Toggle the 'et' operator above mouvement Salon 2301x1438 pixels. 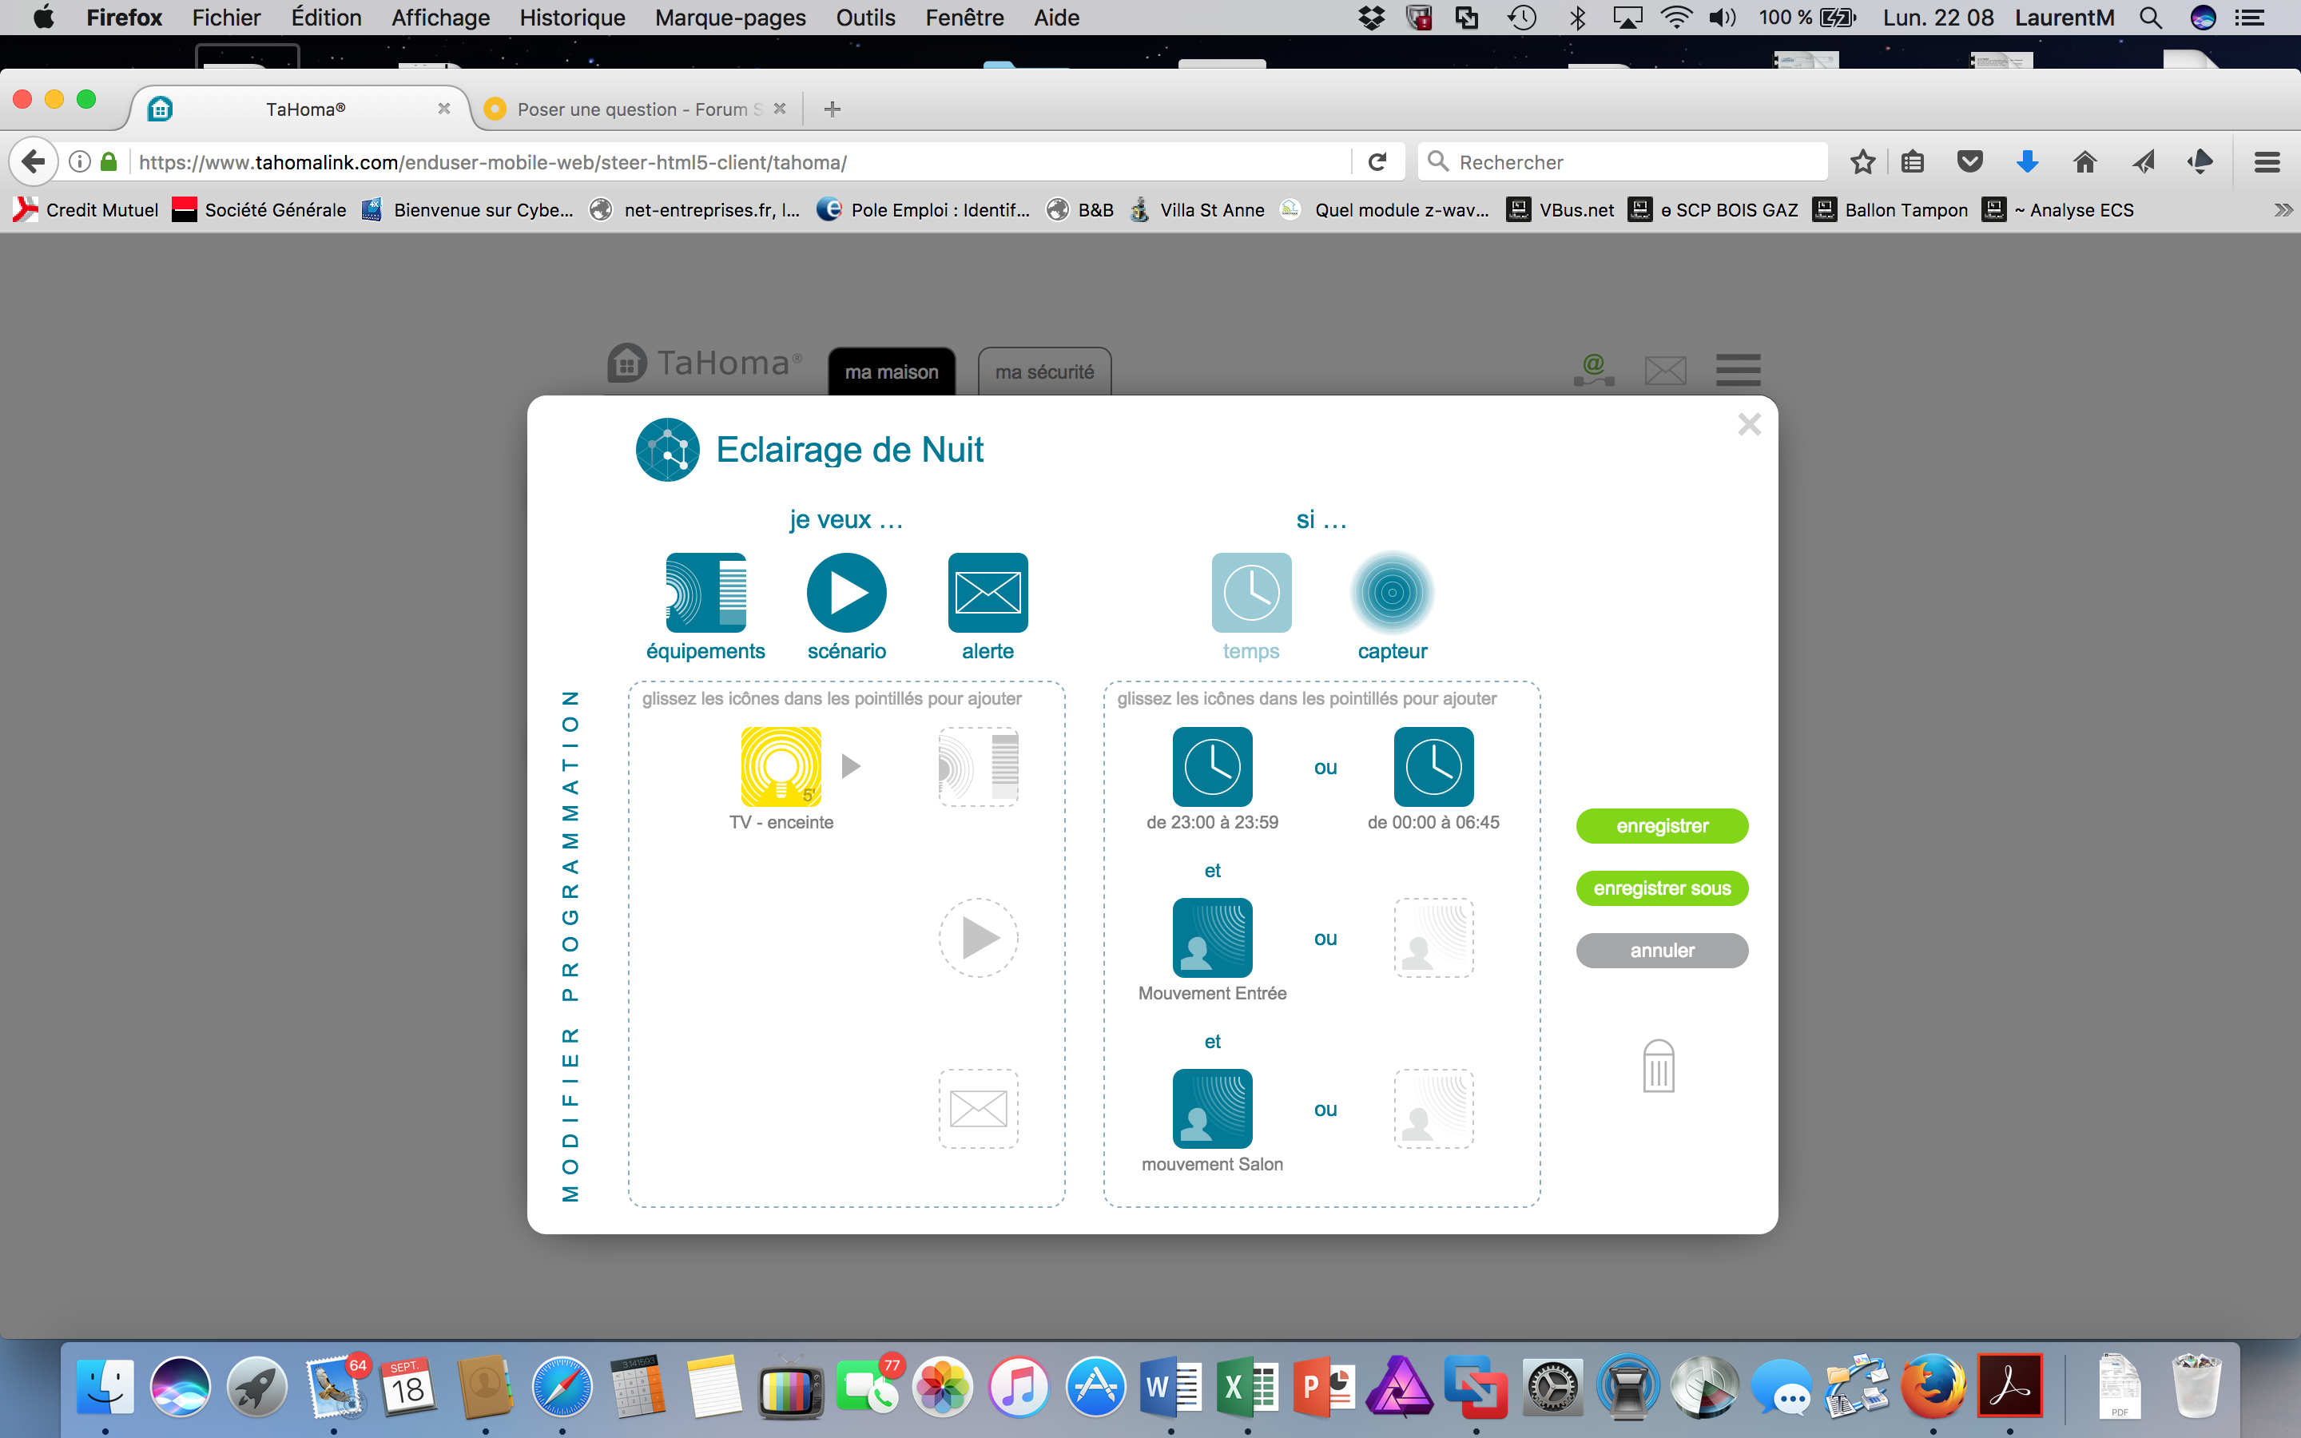click(1212, 1043)
